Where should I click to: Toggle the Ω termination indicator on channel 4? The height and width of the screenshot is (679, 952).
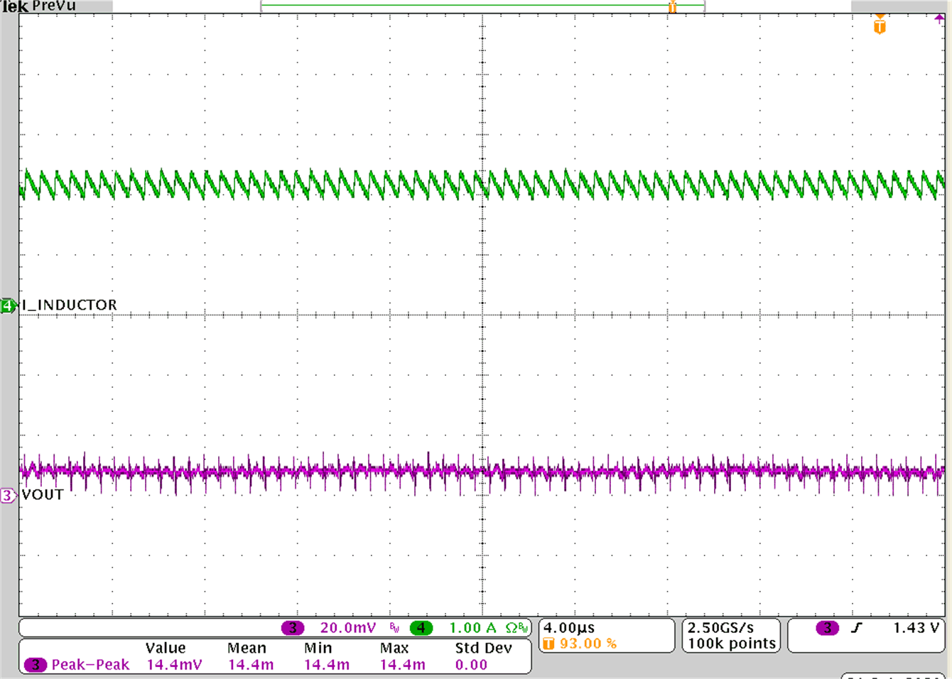pyautogui.click(x=509, y=627)
